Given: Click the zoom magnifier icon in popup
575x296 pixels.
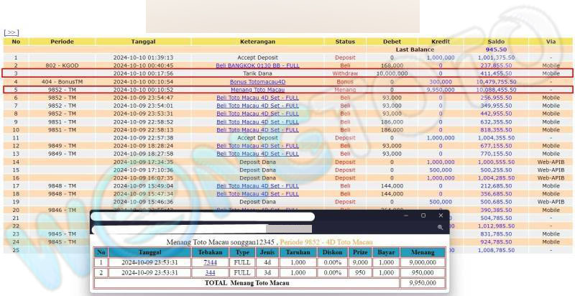Looking at the screenshot, I should (x=441, y=227).
